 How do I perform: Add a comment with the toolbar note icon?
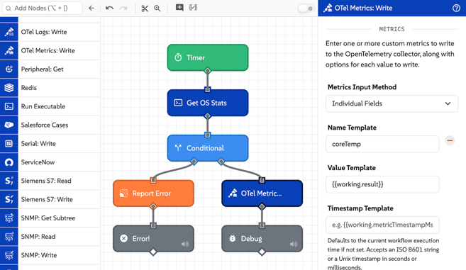[x=179, y=8]
